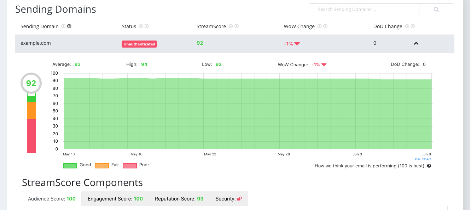Click the StreamScore Components heading

tap(82, 183)
